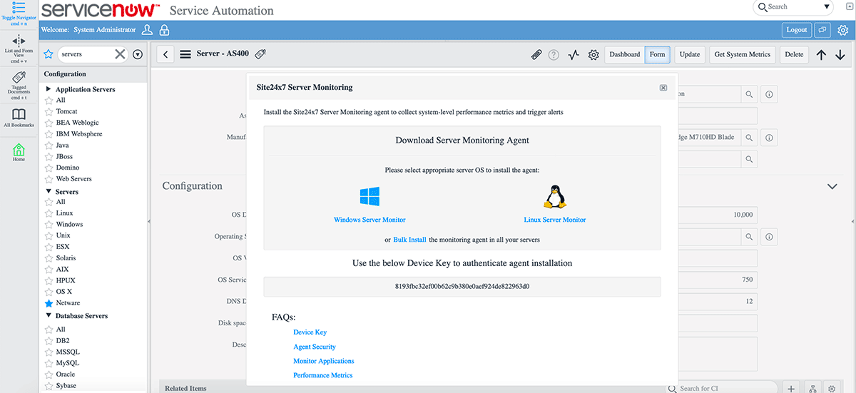Image resolution: width=856 pixels, height=393 pixels.
Task: Open form personalize gear icon
Action: (x=593, y=55)
